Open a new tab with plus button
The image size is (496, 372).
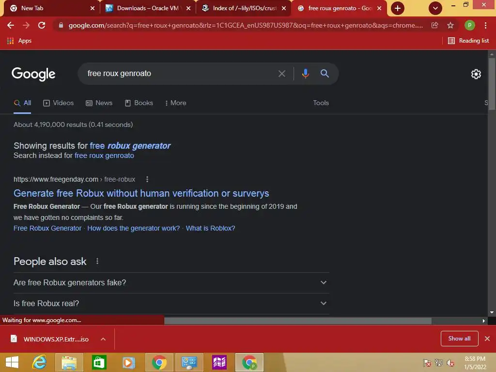click(x=398, y=8)
